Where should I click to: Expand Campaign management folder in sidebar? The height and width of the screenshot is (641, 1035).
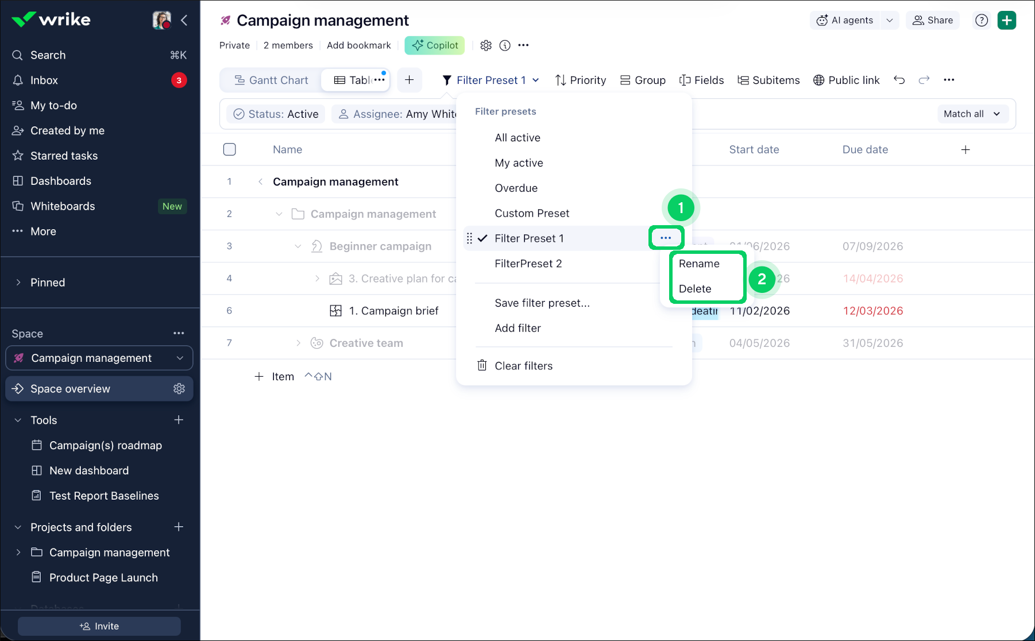tap(18, 552)
